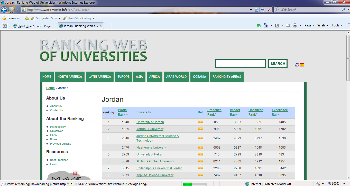Click the green SEARCH button
Image resolution: width=350 pixels, height=186 pixels.
point(278,64)
